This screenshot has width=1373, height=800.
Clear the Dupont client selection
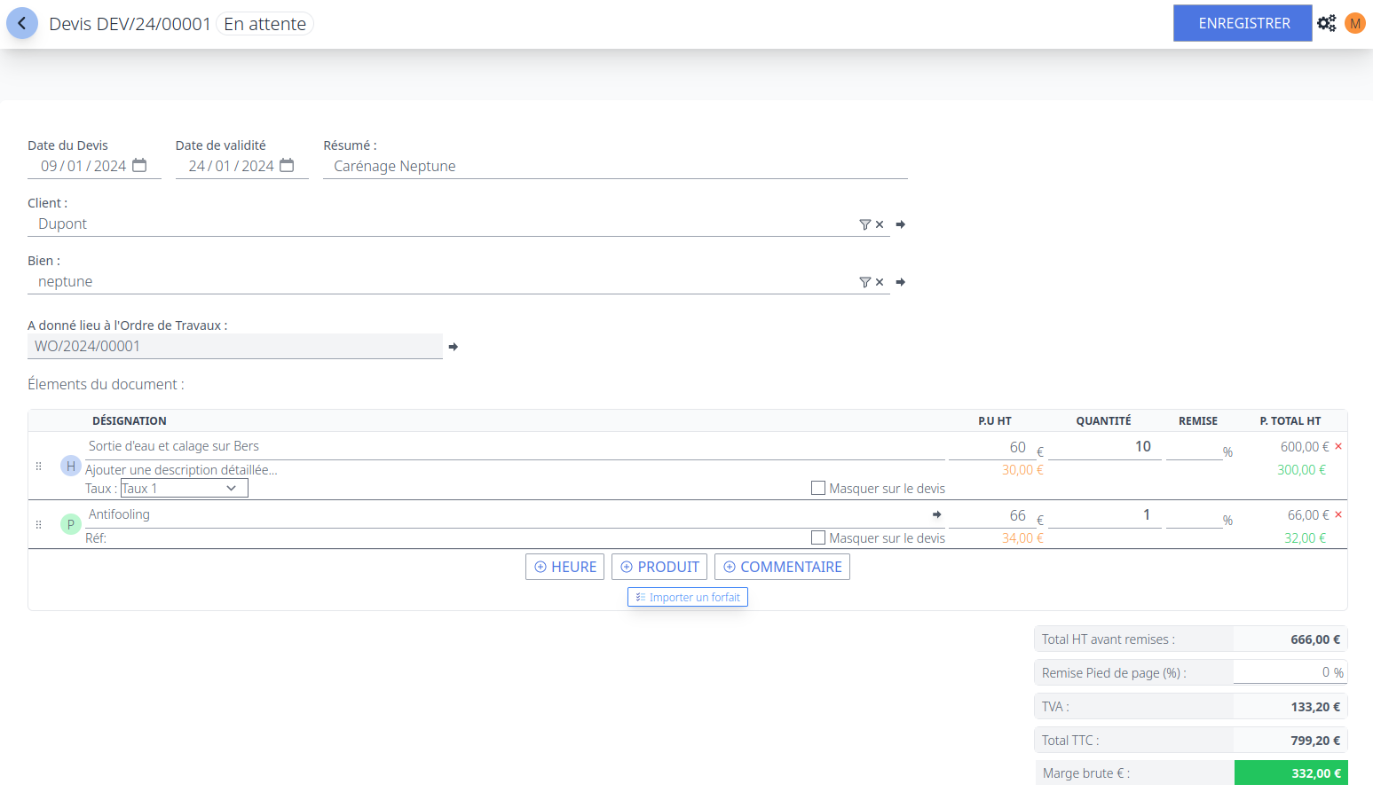pos(880,224)
